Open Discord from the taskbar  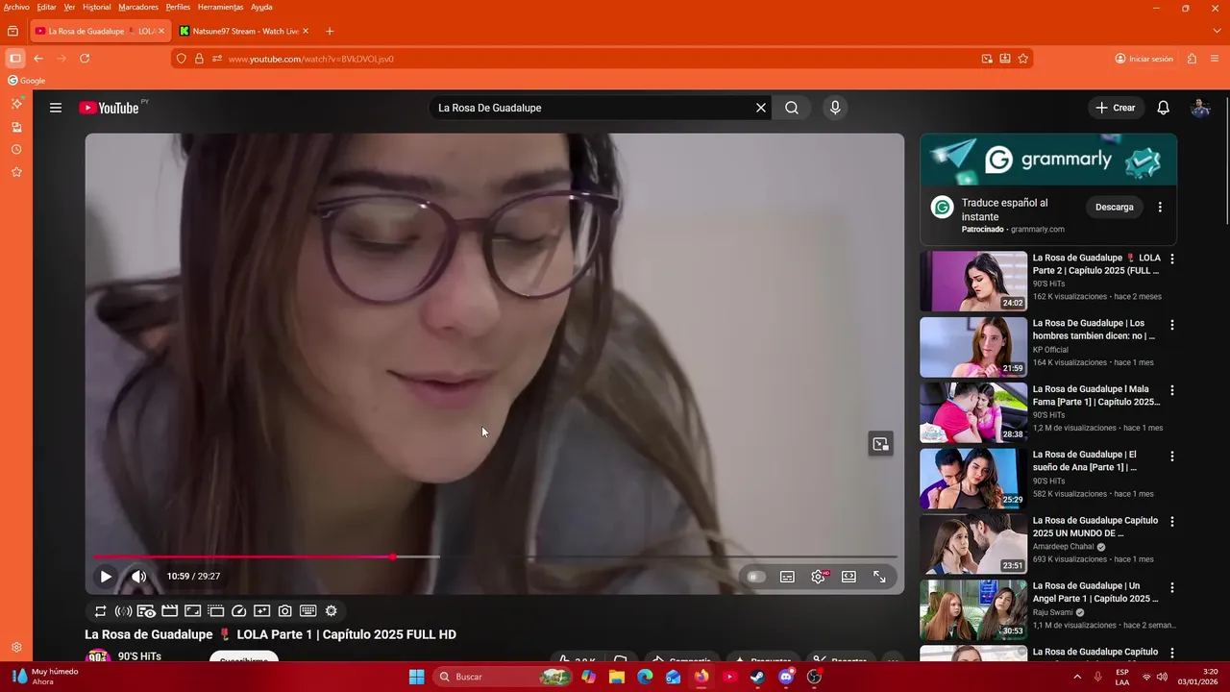coord(786,677)
